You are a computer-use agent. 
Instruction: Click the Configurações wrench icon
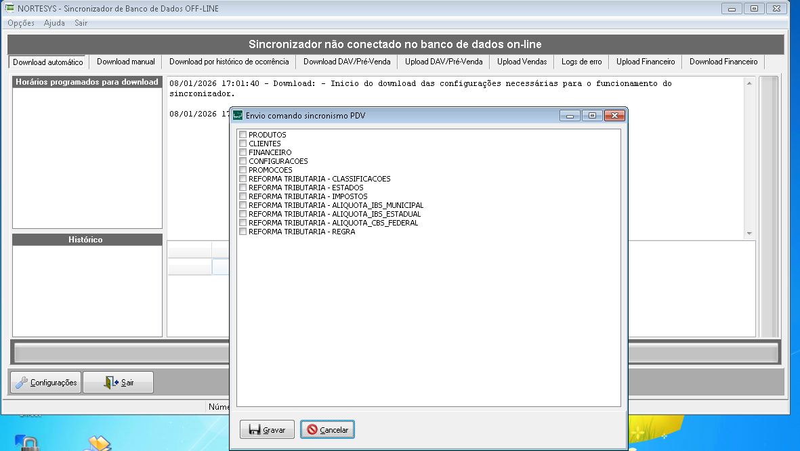(x=22, y=383)
